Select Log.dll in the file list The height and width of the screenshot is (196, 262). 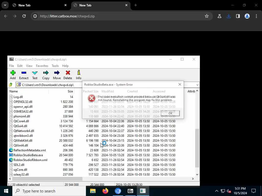[x=18, y=97]
